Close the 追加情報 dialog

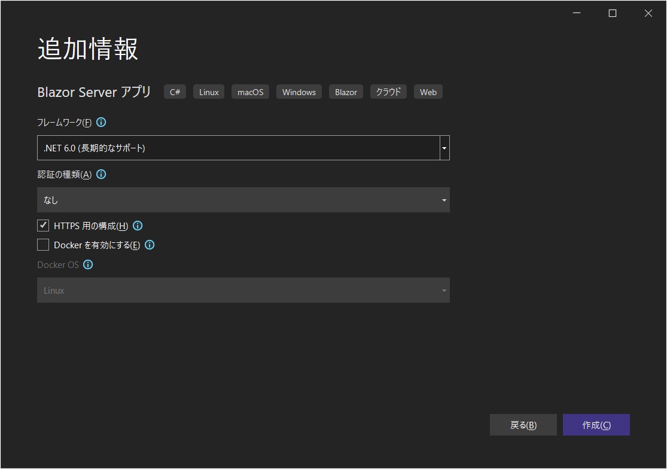pyautogui.click(x=648, y=13)
